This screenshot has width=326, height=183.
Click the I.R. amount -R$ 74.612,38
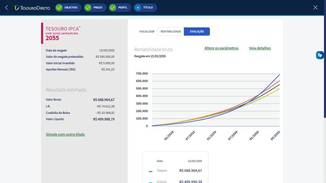coord(105,106)
